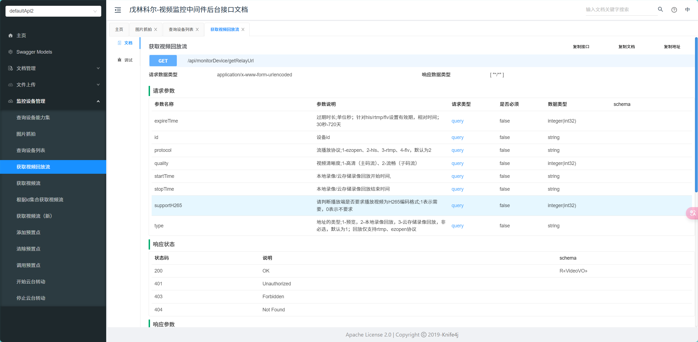Image resolution: width=698 pixels, height=342 pixels.
Task: Collapse the sidebar using menu fold icon
Action: click(x=118, y=10)
